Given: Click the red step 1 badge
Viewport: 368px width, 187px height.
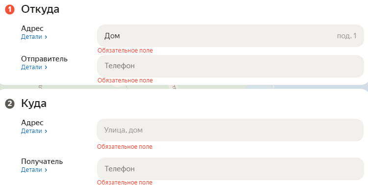Looking at the screenshot, I should (10, 10).
